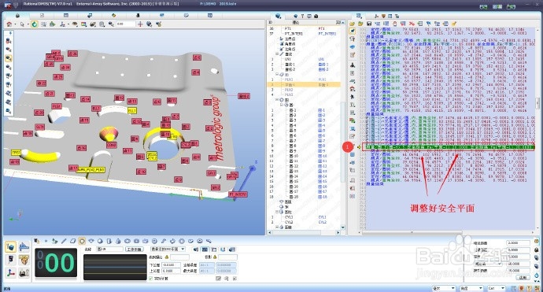This screenshot has width=543, height=292.
Task: Toggle the green rotate view tool
Action: (x=35, y=24)
